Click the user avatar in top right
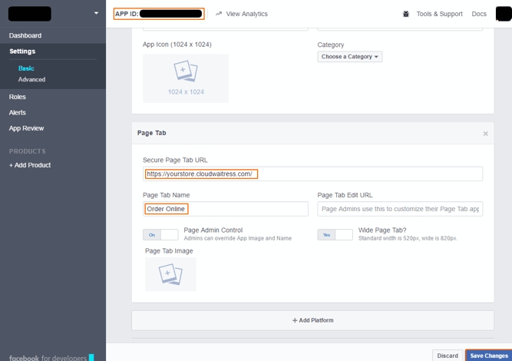This screenshot has height=361, width=512. pyautogui.click(x=503, y=14)
